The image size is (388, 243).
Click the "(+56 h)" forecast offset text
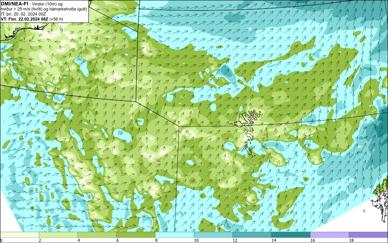tap(56, 19)
